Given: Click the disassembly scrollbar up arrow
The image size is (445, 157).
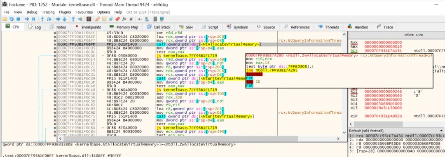Looking at the screenshot, I should pyautogui.click(x=344, y=34).
